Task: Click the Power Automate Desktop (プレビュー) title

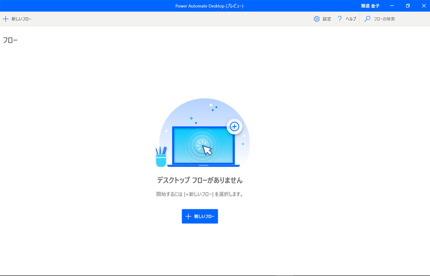Action: pyautogui.click(x=209, y=6)
